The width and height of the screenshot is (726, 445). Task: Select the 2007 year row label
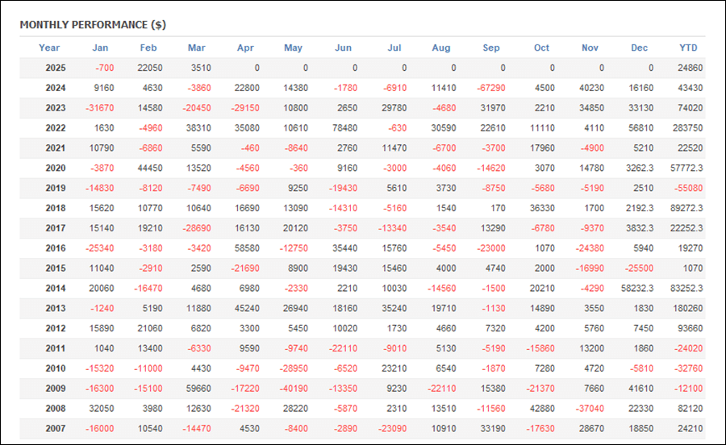[x=56, y=429]
